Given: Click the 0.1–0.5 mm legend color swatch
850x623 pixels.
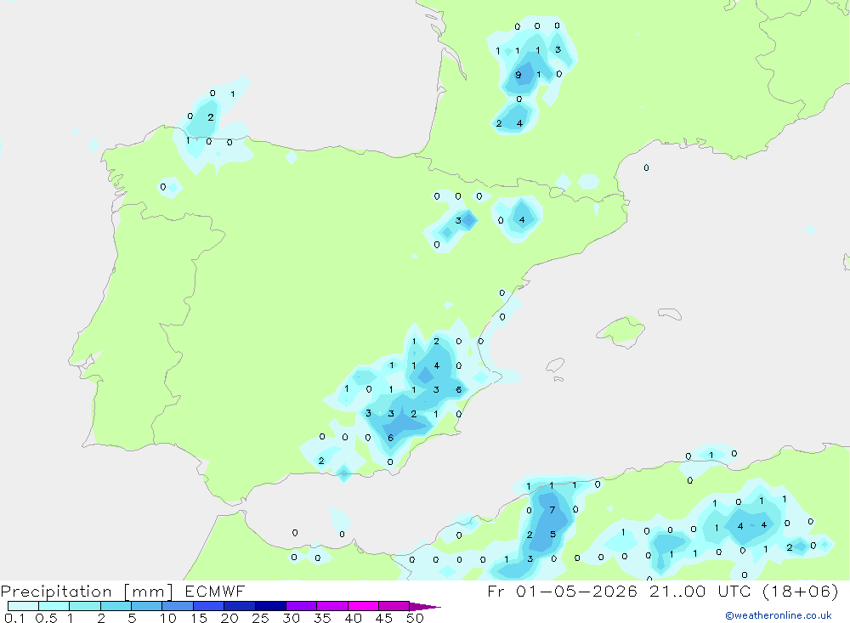Looking at the screenshot, I should click(x=23, y=606).
